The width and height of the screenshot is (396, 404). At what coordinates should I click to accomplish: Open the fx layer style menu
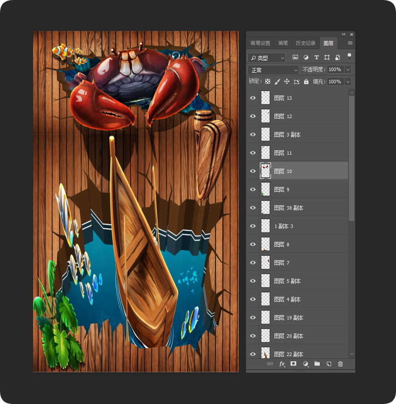tap(282, 364)
